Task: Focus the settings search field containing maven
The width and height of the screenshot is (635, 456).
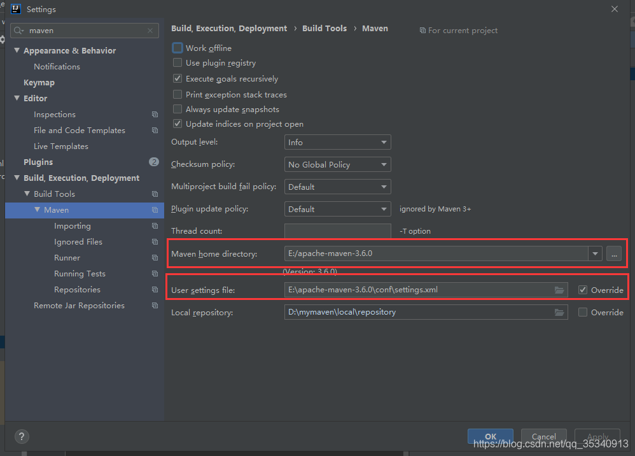Action: 84,31
